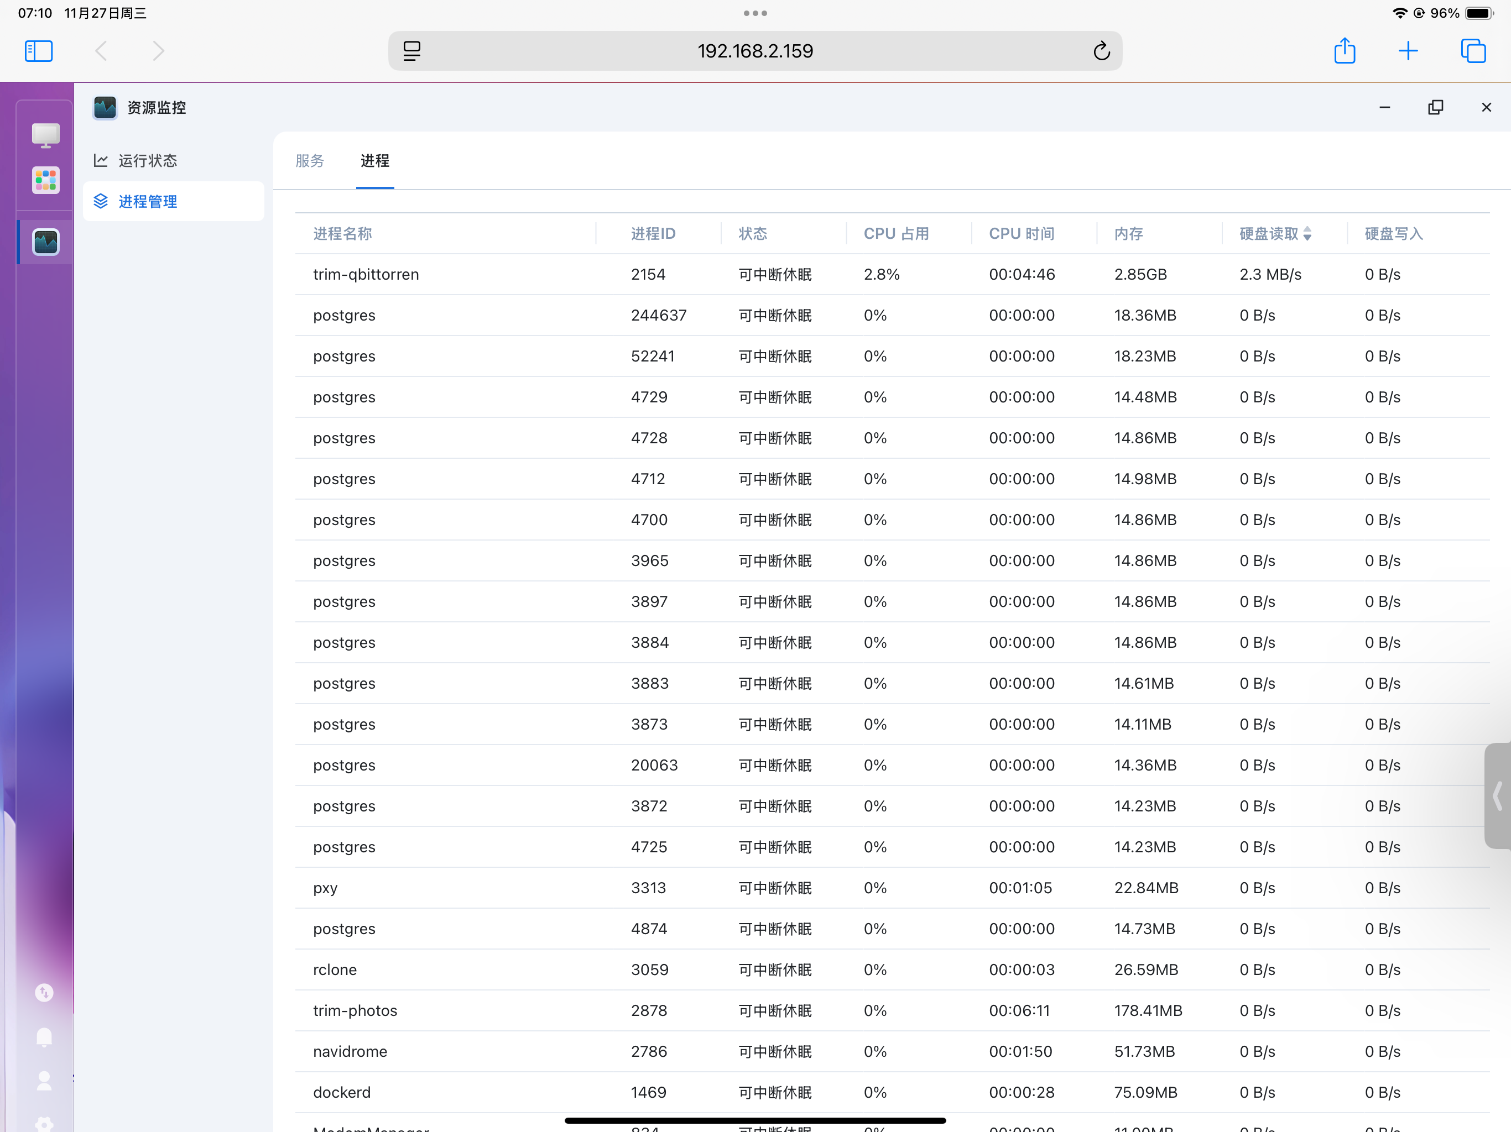This screenshot has height=1132, width=1511.
Task: Select the pxy process row
Action: coord(892,888)
